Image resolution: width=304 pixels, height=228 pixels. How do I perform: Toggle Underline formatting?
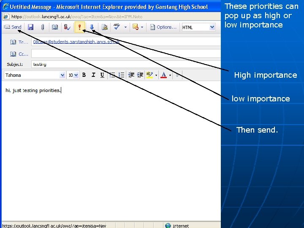pos(102,75)
